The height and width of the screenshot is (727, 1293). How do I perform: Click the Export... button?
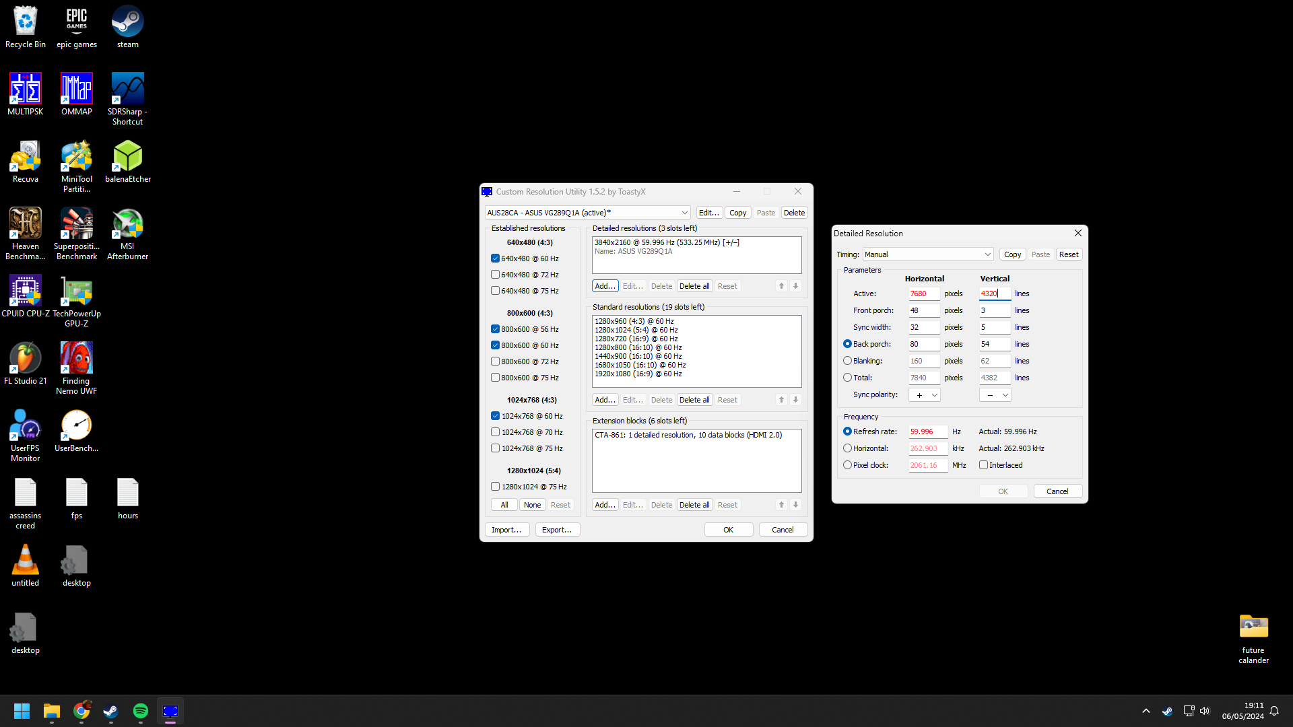(x=557, y=530)
